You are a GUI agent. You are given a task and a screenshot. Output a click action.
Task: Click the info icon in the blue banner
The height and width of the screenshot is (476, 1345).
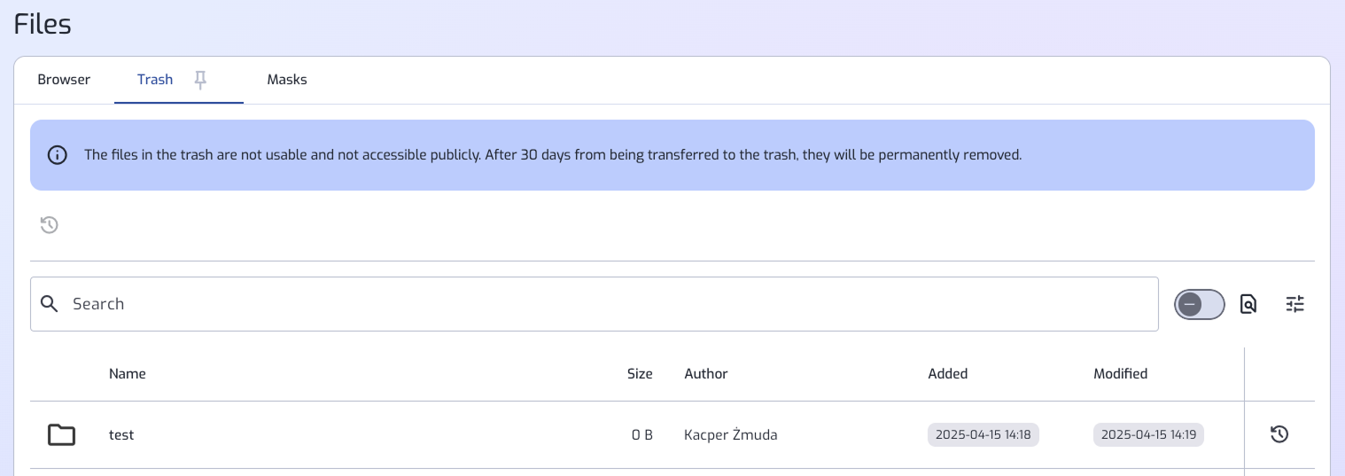(58, 155)
